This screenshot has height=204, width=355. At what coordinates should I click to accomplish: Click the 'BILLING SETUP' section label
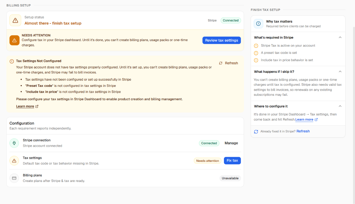click(x=19, y=5)
